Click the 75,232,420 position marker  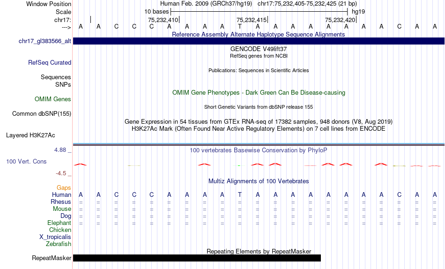pos(340,20)
